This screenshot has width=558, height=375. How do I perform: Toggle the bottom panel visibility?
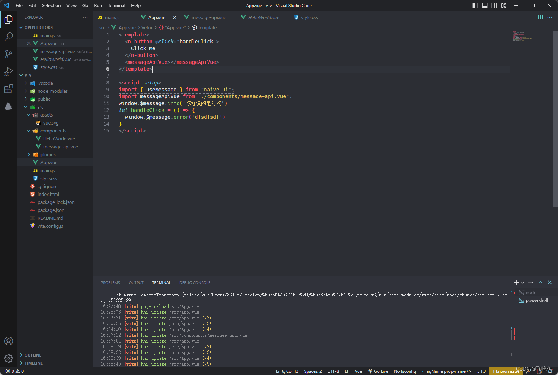tap(485, 5)
